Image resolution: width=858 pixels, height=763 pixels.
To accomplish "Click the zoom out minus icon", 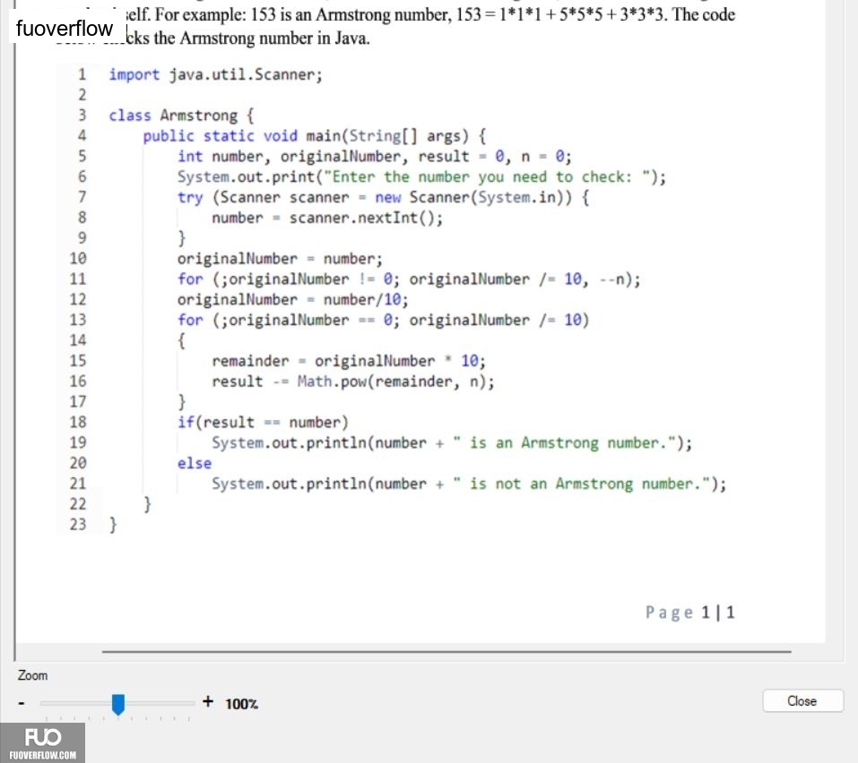I will (x=22, y=703).
